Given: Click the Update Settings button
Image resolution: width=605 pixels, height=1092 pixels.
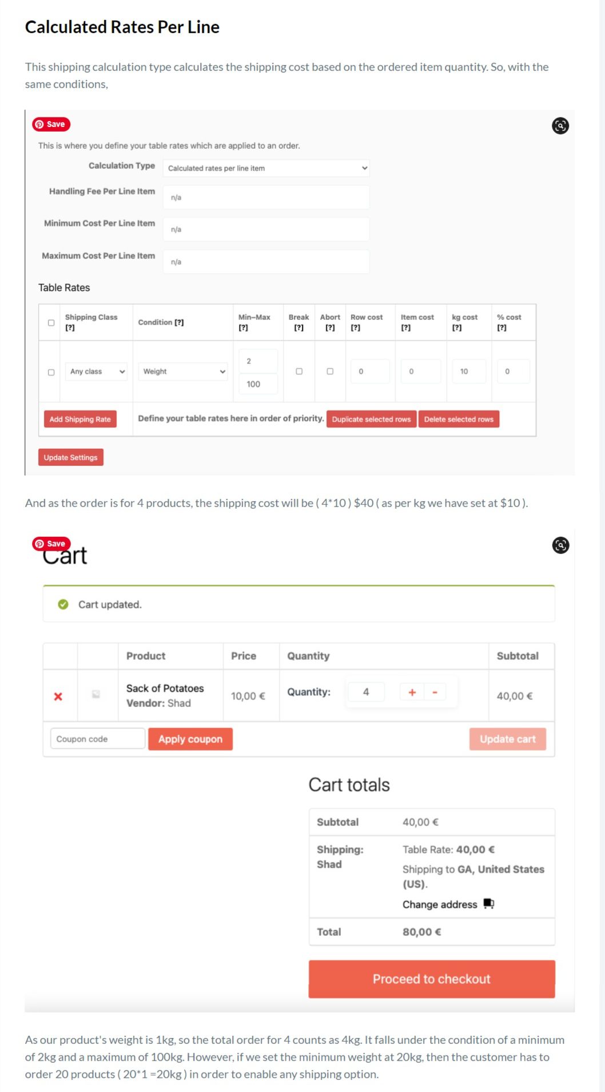Looking at the screenshot, I should (71, 457).
